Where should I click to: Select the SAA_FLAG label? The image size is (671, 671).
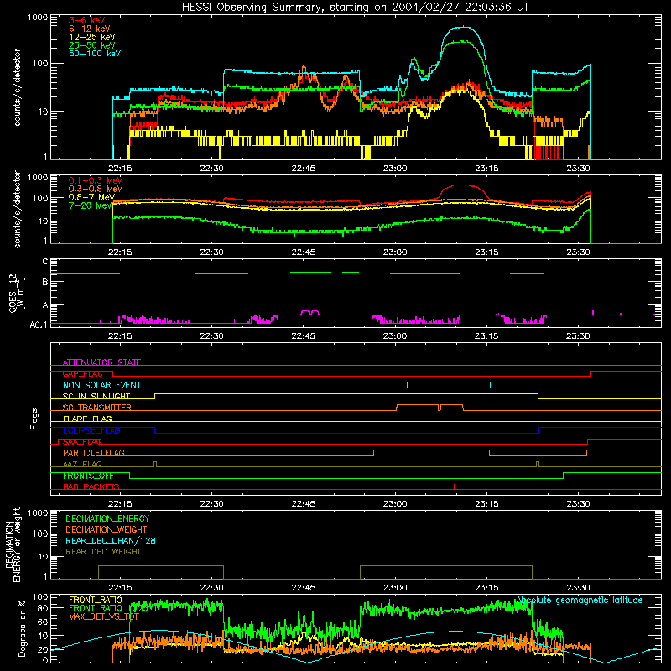pos(82,442)
